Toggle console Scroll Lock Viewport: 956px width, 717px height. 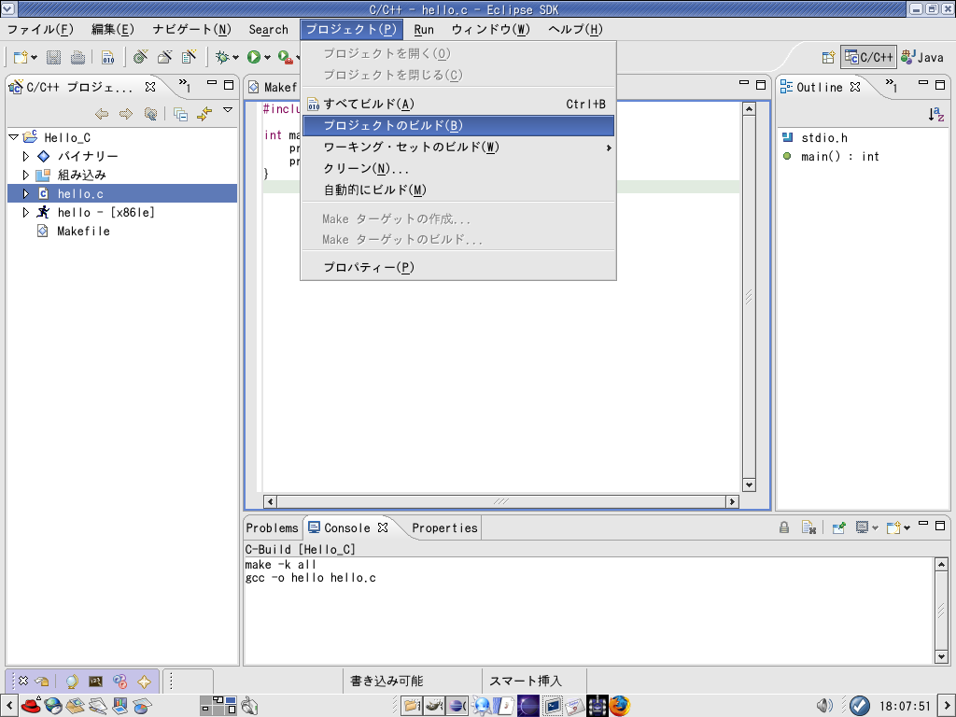784,527
